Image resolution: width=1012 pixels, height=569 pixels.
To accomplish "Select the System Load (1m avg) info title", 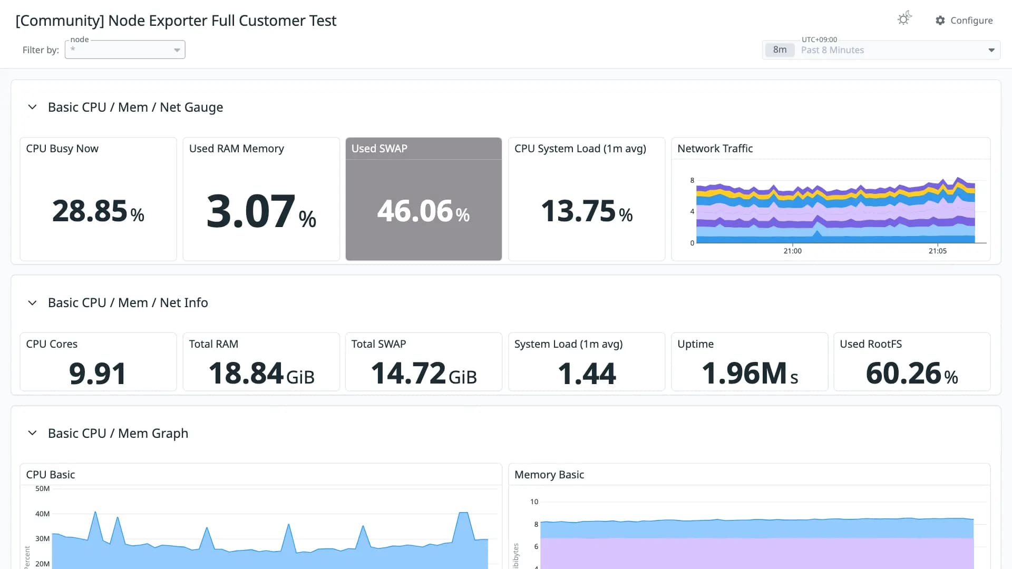I will coord(568,344).
